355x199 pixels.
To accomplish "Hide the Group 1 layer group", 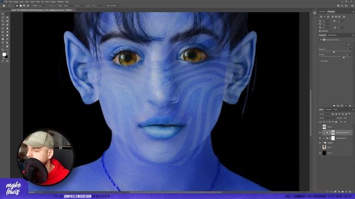I will 320,143.
